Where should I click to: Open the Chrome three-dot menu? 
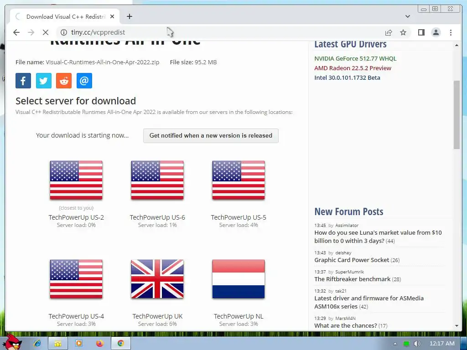(451, 32)
